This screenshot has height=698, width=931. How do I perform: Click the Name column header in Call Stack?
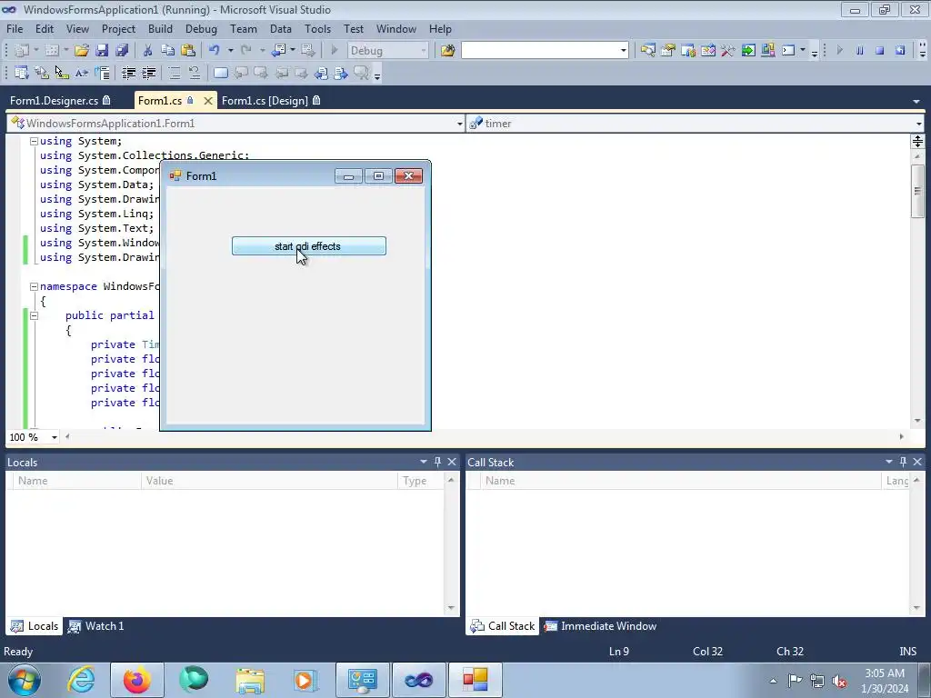[x=681, y=481]
